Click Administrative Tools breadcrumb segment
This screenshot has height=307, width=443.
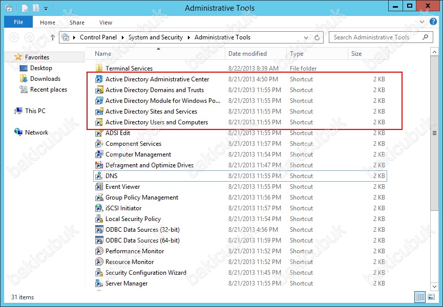[222, 37]
